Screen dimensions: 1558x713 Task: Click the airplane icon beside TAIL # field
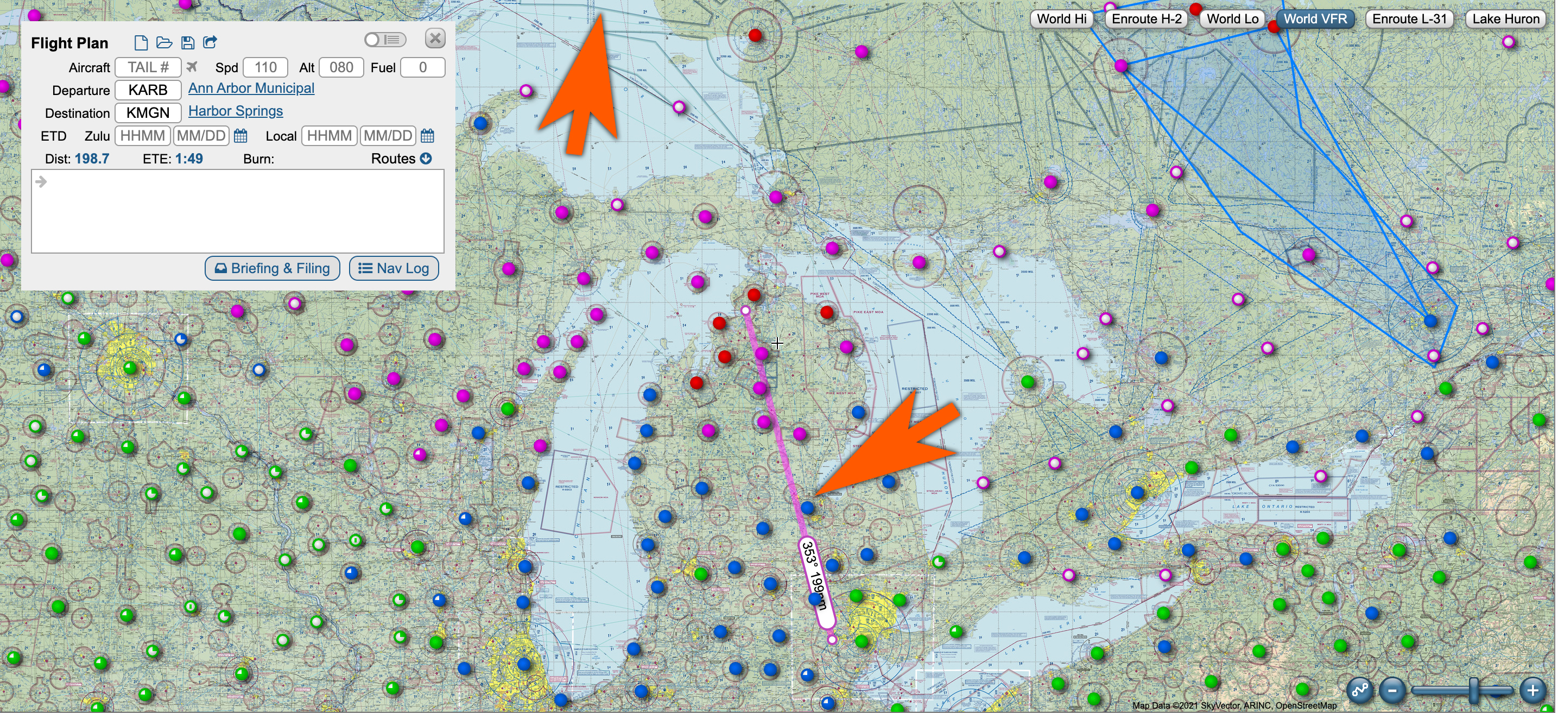[192, 67]
